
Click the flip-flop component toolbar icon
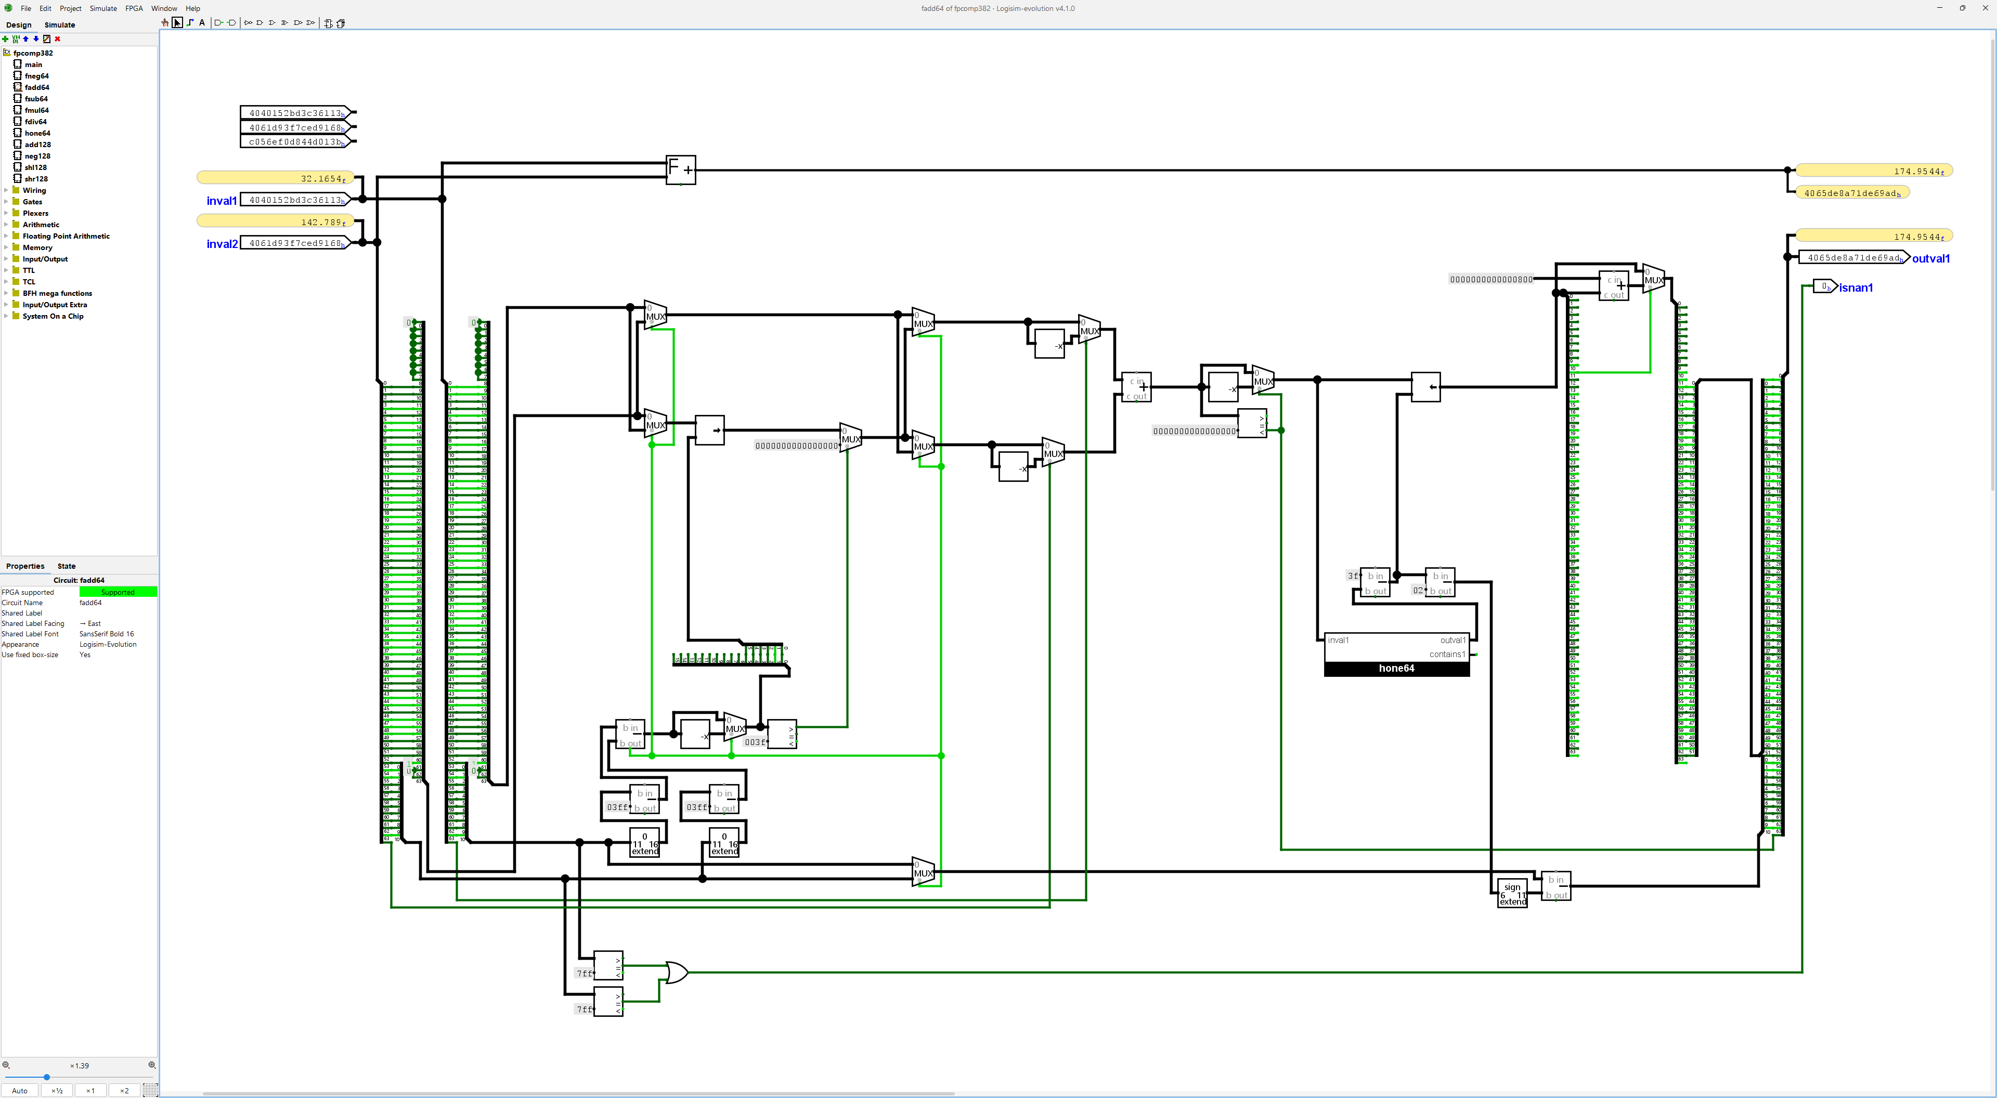coord(328,23)
